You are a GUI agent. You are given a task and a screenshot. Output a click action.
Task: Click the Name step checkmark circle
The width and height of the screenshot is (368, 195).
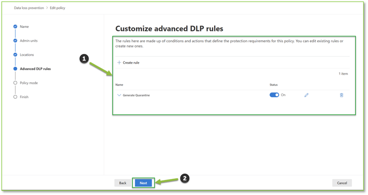[15, 27]
